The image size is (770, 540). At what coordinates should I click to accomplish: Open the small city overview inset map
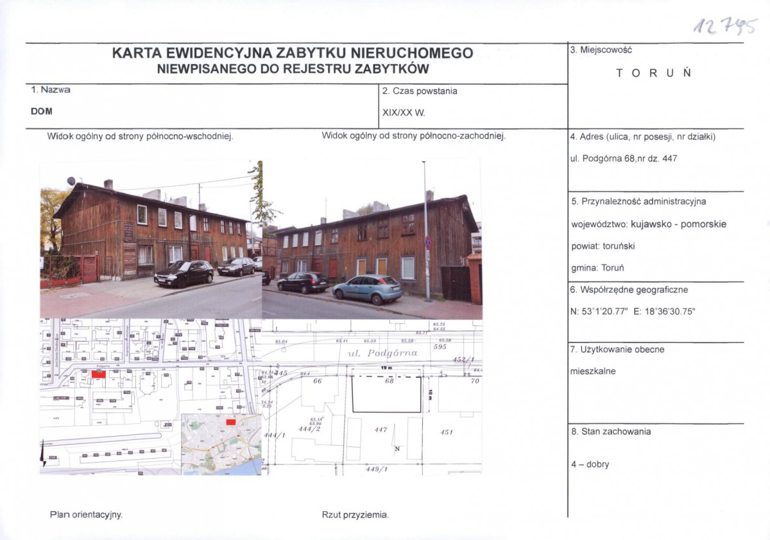221,444
